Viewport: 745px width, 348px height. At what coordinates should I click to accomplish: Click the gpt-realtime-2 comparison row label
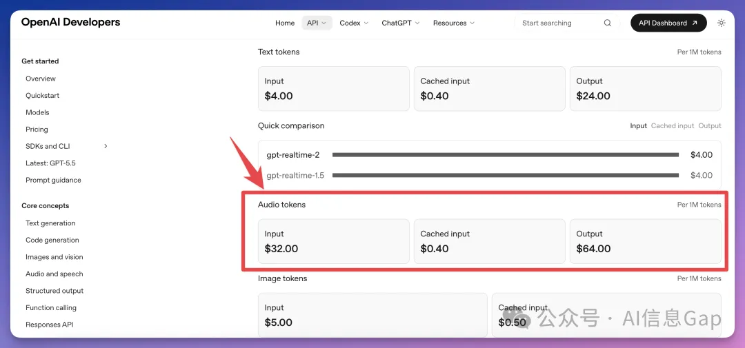click(x=293, y=155)
